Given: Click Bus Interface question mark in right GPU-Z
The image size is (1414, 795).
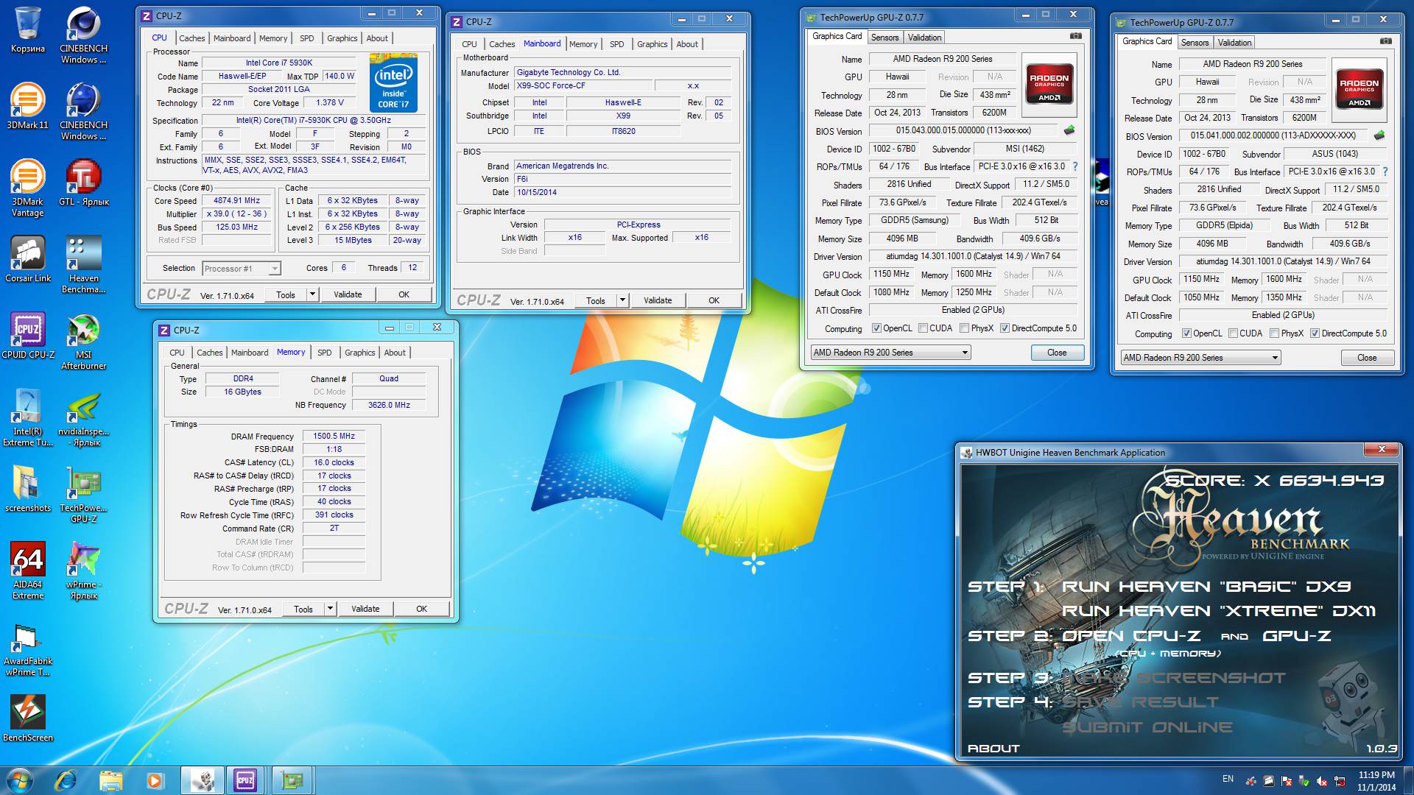Looking at the screenshot, I should pyautogui.click(x=1385, y=172).
